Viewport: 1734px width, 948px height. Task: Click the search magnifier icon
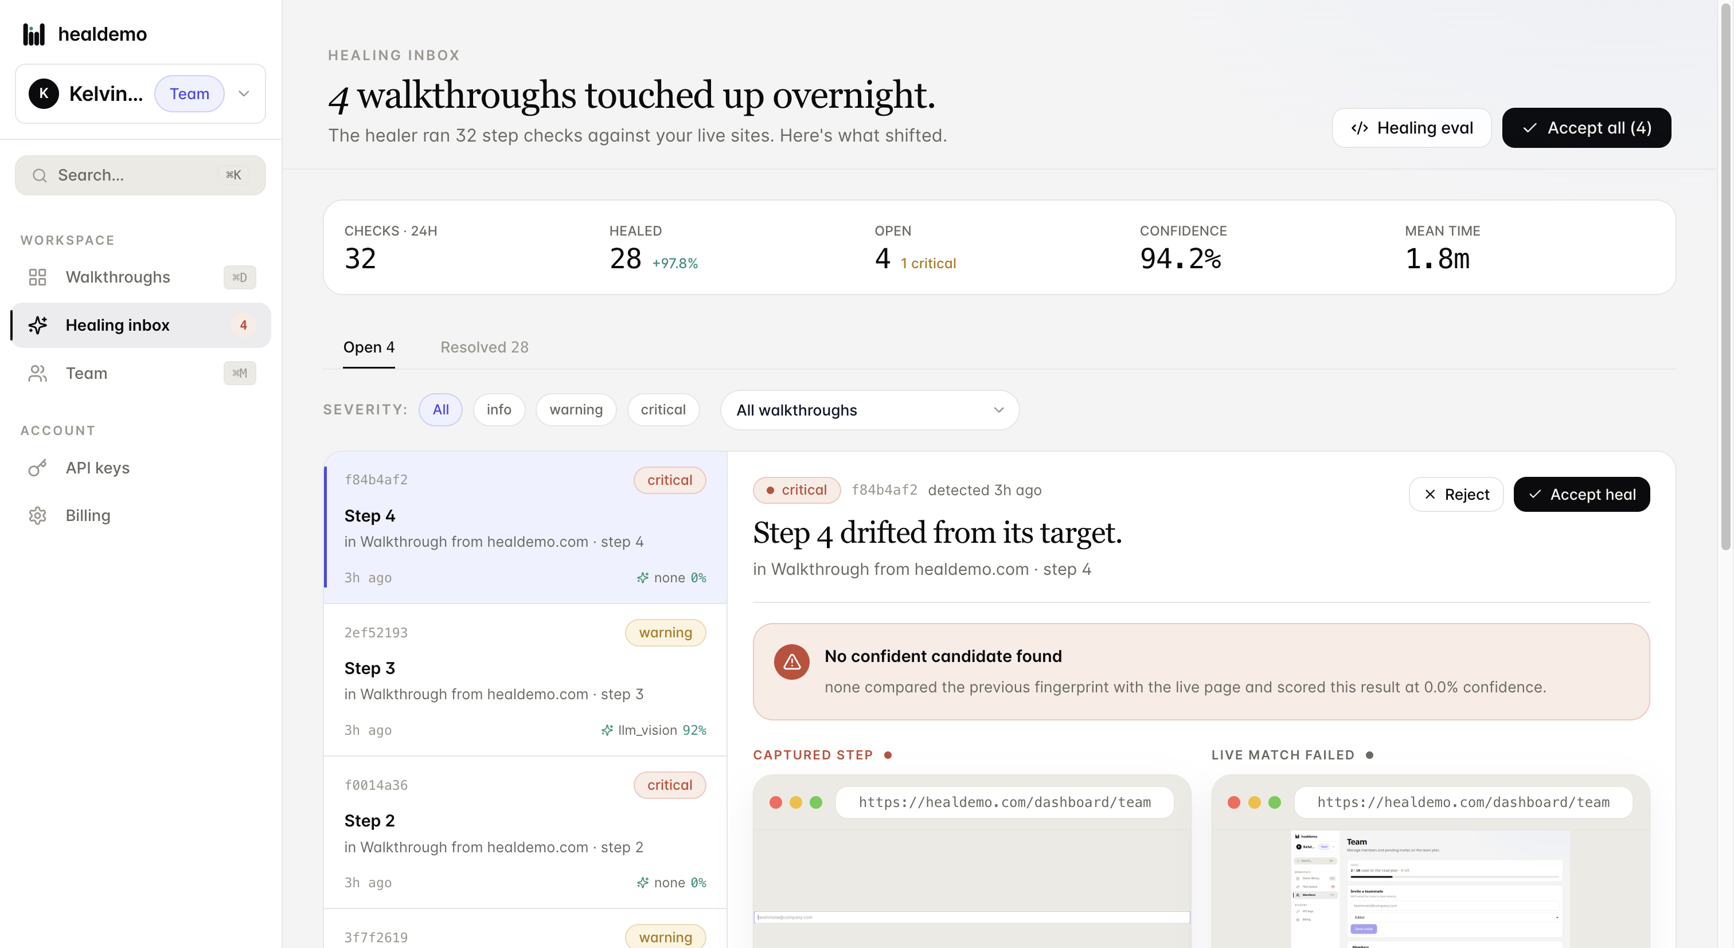point(40,175)
